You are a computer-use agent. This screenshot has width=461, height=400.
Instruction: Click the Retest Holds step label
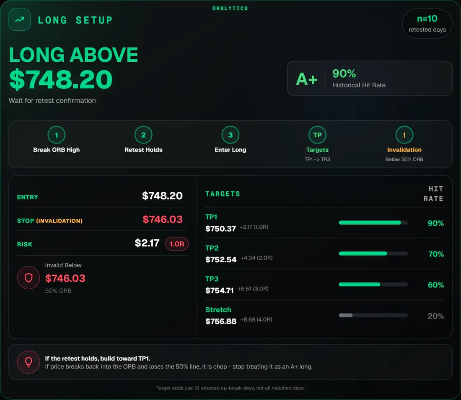tap(143, 149)
